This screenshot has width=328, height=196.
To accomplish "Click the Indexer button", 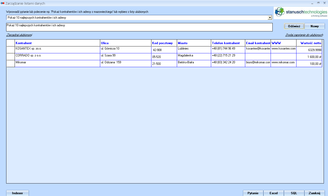I will pos(17,193).
